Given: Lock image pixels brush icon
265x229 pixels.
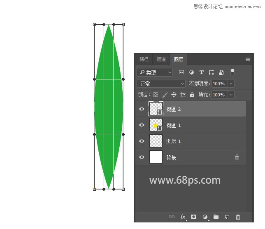Looking at the screenshot, I should pyautogui.click(x=165, y=95).
